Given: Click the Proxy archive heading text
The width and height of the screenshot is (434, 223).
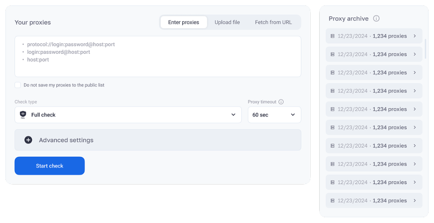Looking at the screenshot, I should click(x=348, y=19).
